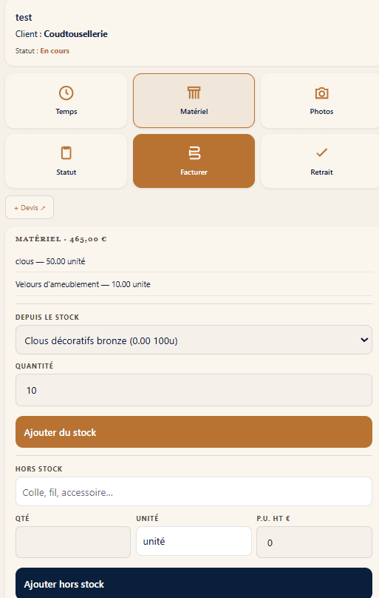This screenshot has width=379, height=598.
Task: Click the empty QTÉ input field
Action: pos(73,542)
